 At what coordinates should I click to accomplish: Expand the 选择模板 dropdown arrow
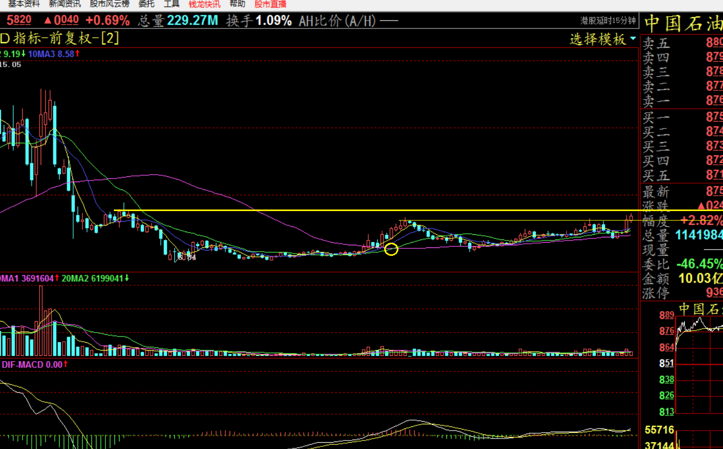click(633, 39)
